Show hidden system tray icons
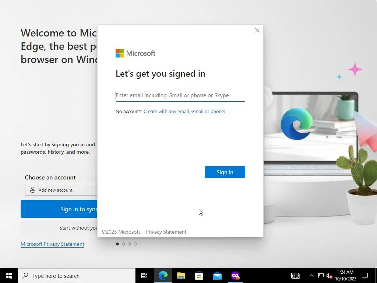 tap(311, 276)
